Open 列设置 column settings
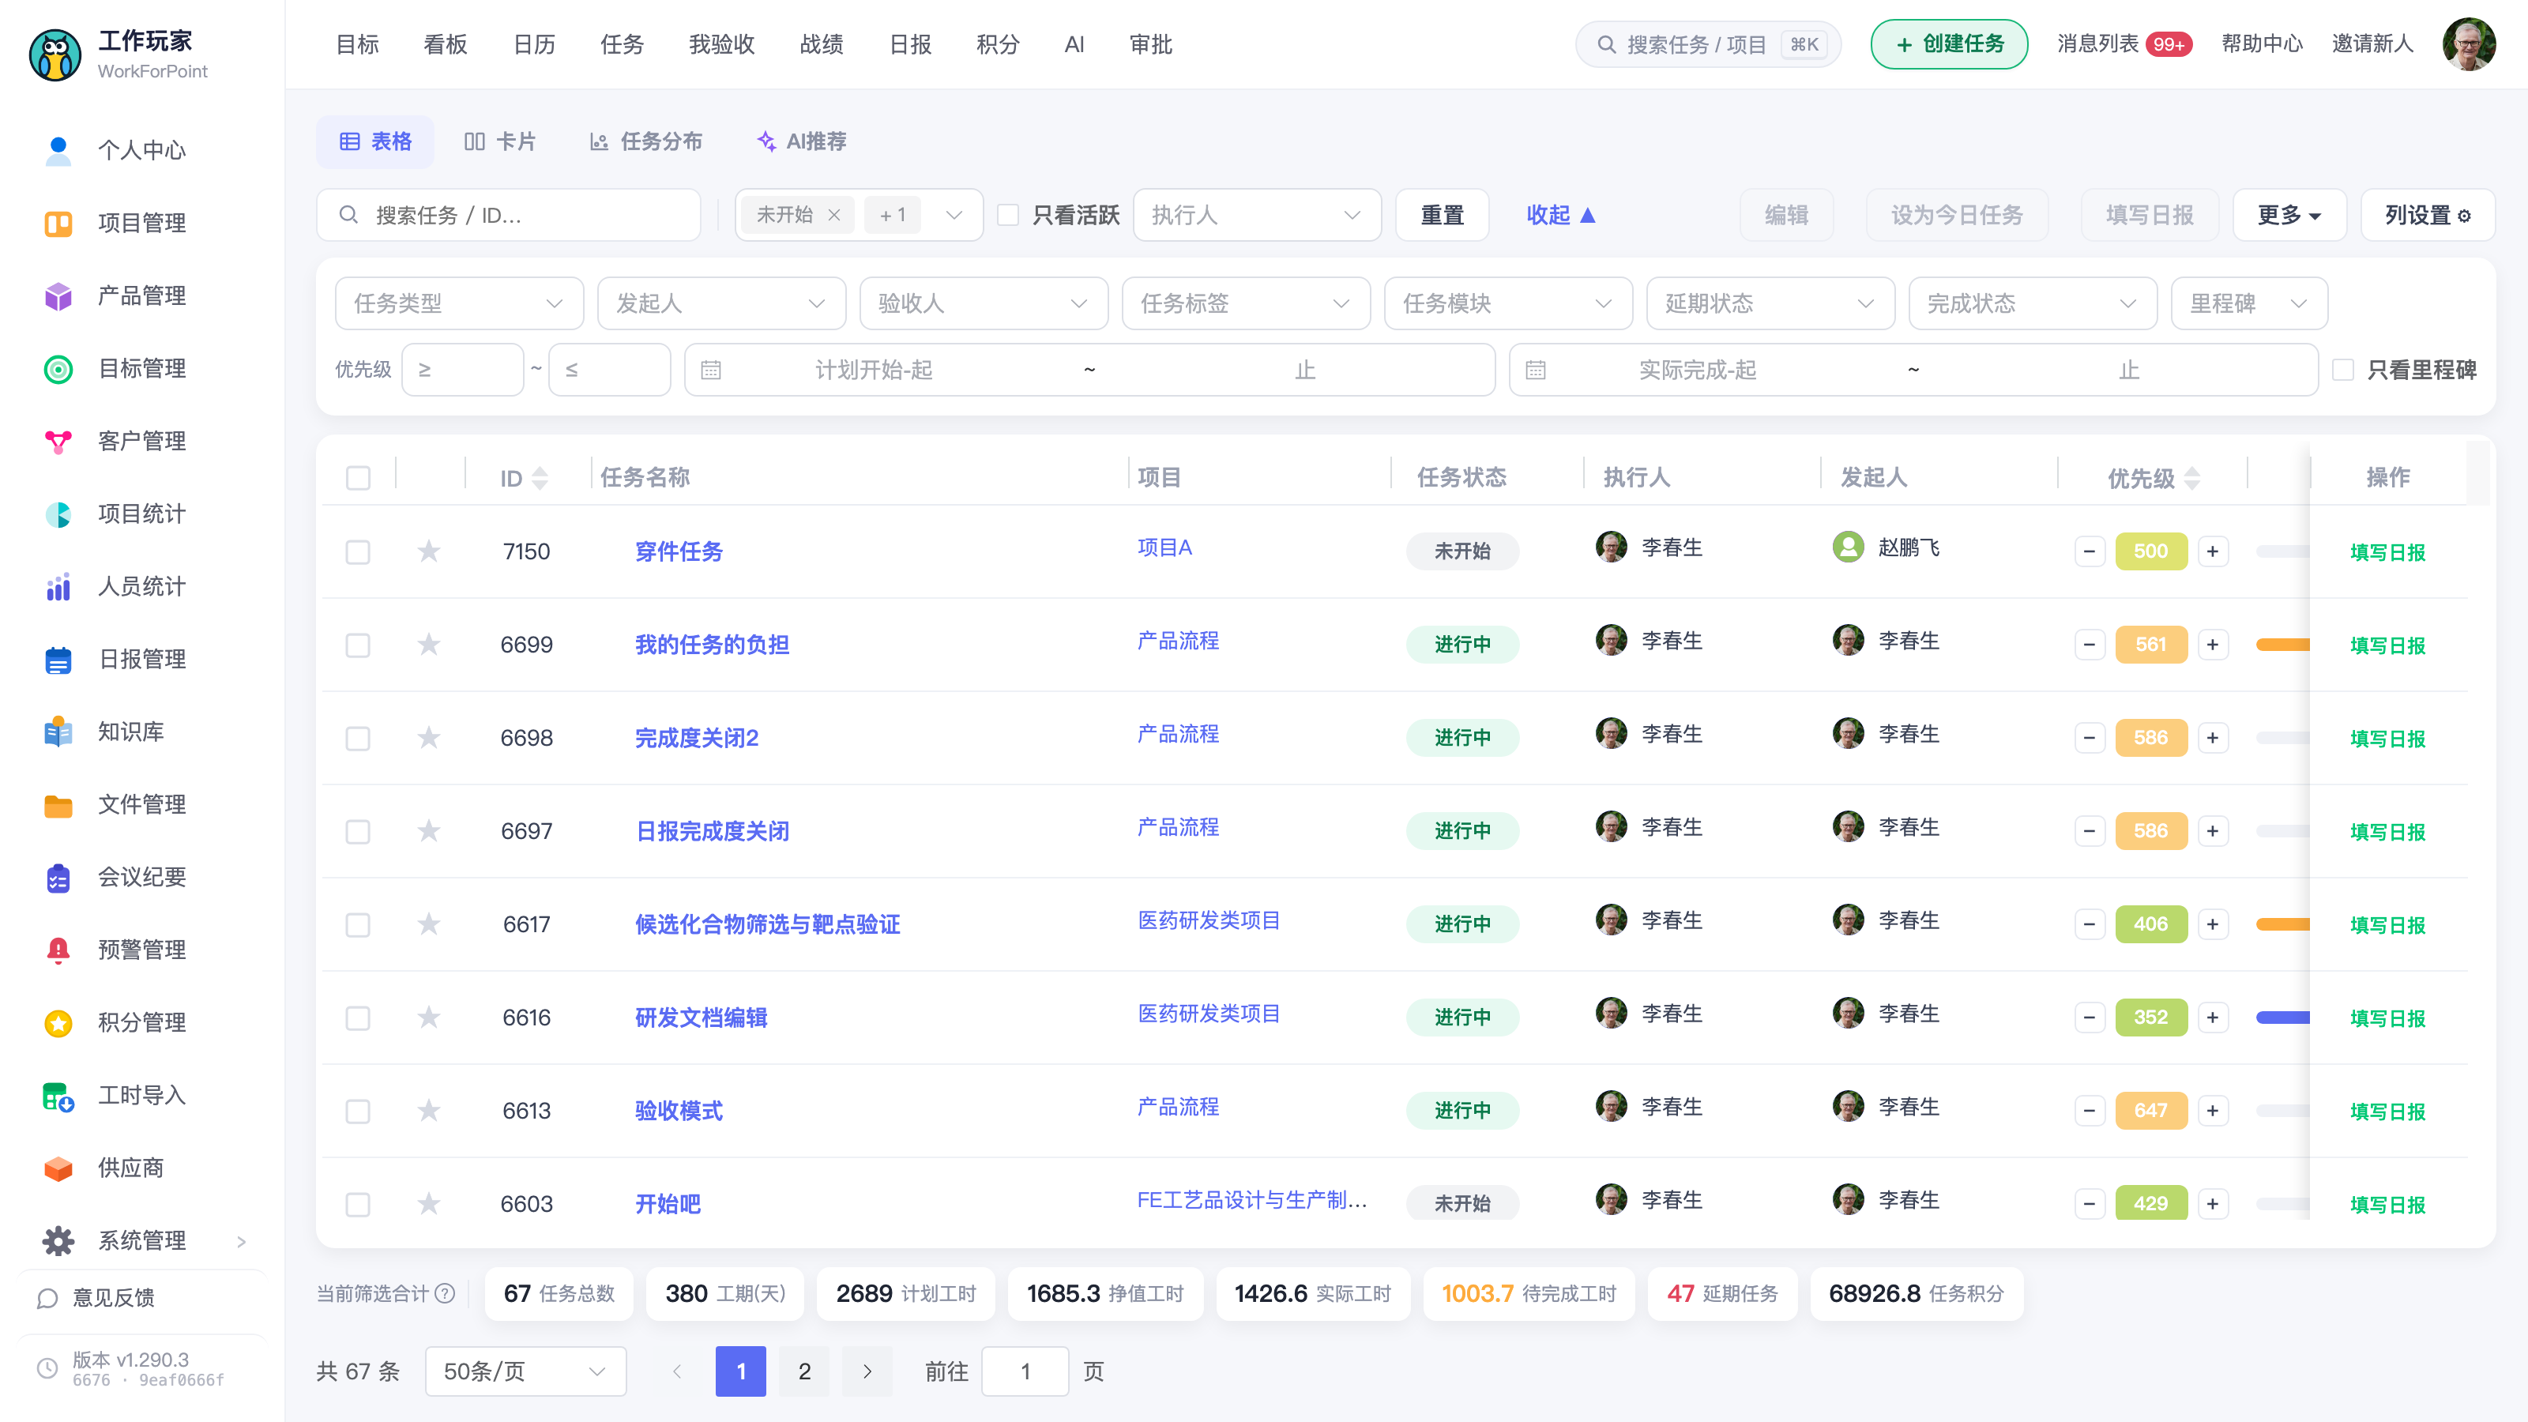The width and height of the screenshot is (2528, 1422). tap(2427, 215)
